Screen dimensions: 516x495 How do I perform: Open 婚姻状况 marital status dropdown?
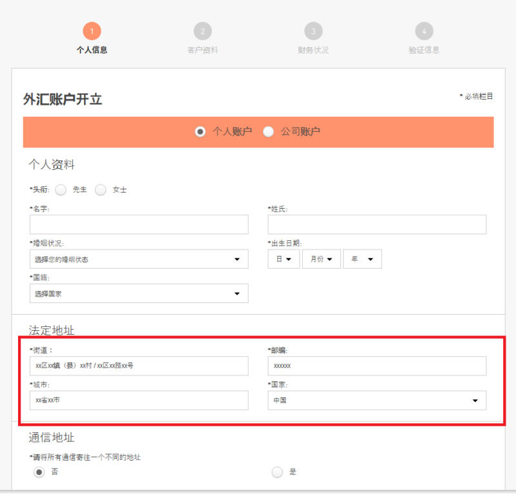(139, 259)
